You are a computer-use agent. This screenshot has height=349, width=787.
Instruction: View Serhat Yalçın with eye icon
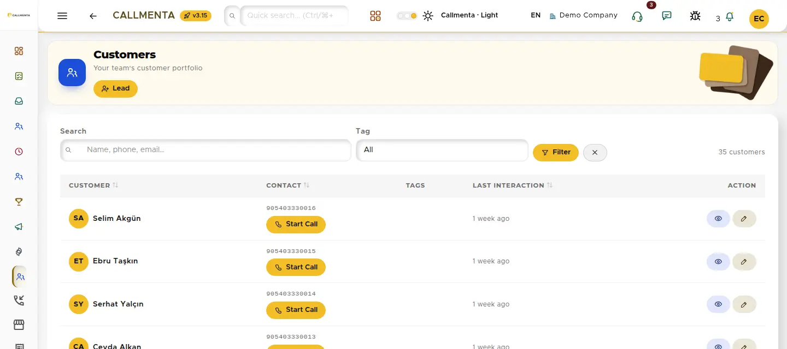point(718,304)
